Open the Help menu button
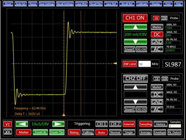The height and width of the screenshot is (140, 186). point(178,4)
